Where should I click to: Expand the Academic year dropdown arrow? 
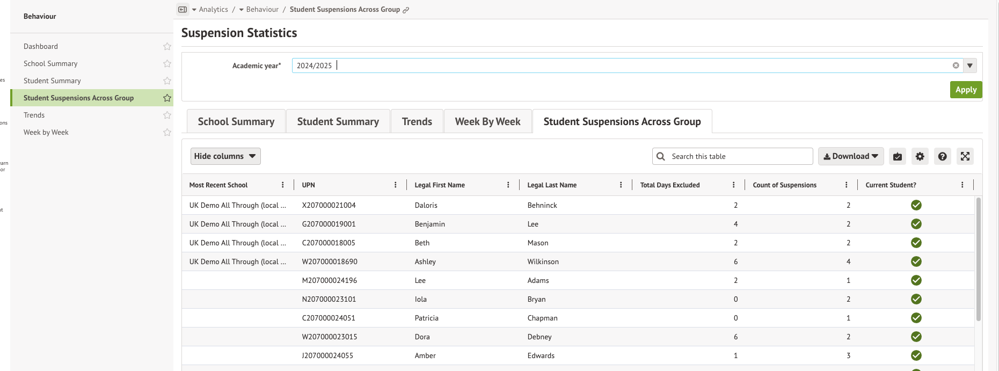[969, 66]
